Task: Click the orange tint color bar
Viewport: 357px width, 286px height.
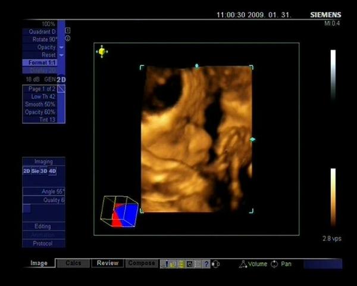Action: (333, 197)
